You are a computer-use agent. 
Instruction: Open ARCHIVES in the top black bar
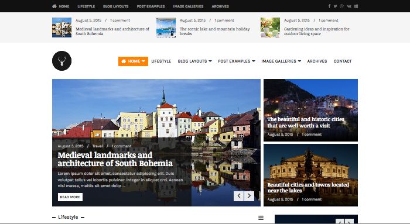220,6
